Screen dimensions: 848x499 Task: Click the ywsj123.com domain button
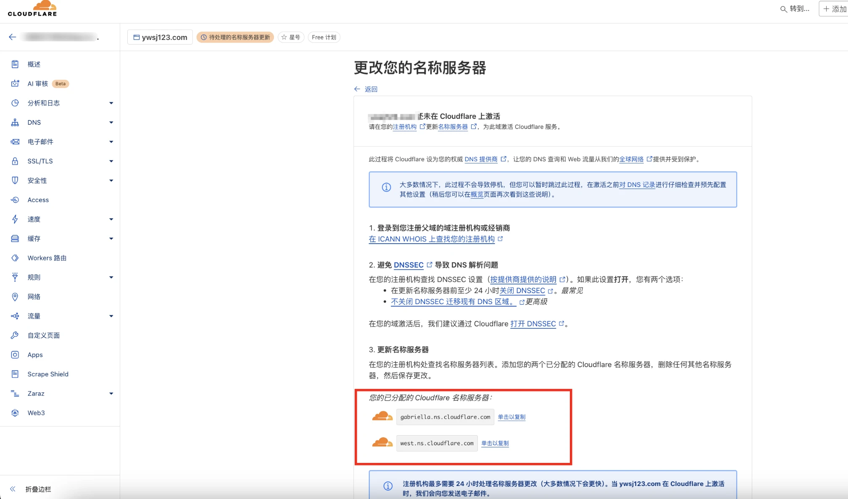pyautogui.click(x=160, y=37)
